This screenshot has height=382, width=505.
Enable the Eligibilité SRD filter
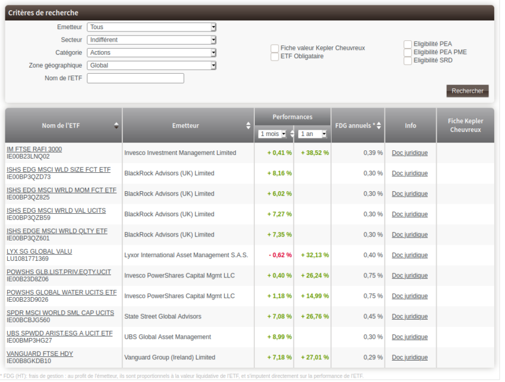pos(408,60)
